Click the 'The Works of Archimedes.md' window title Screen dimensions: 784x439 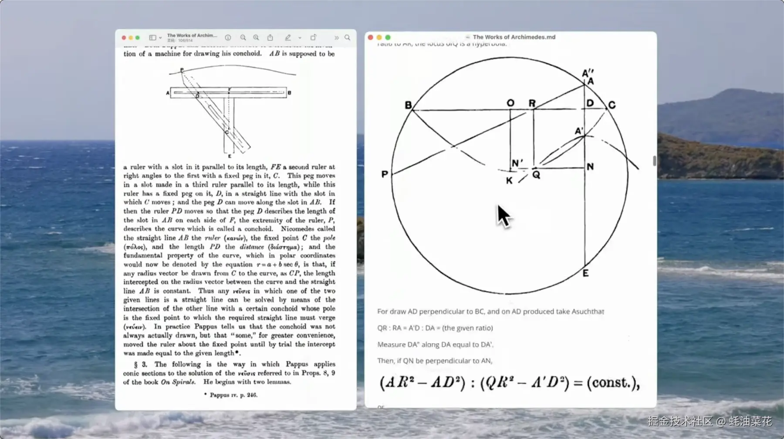coord(514,37)
